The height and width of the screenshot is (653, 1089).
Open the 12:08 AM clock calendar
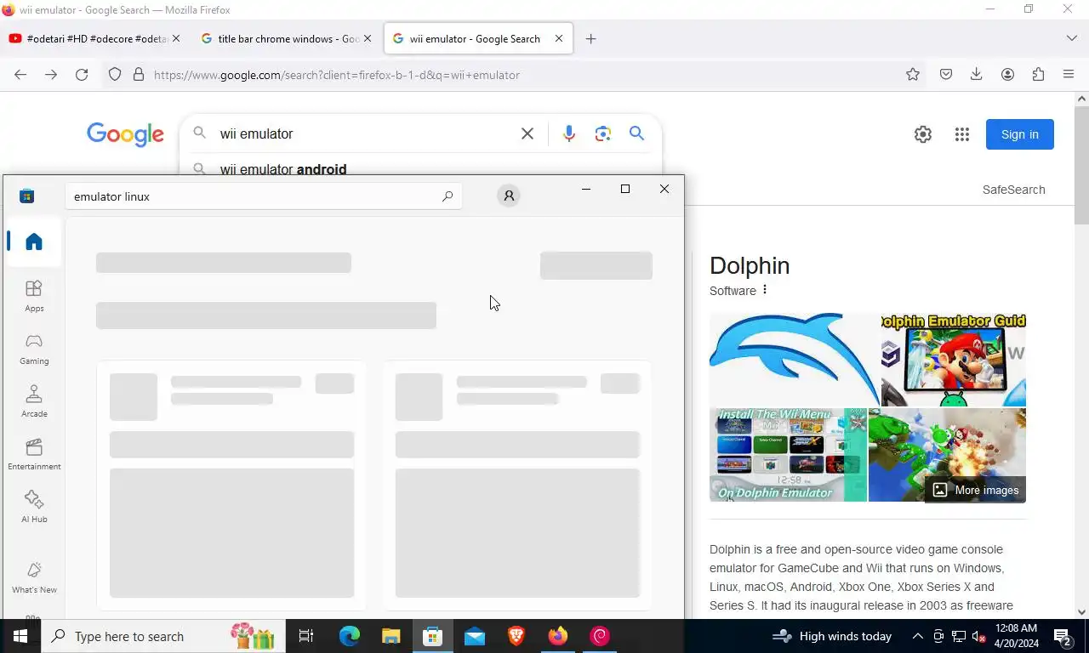pyautogui.click(x=1017, y=636)
